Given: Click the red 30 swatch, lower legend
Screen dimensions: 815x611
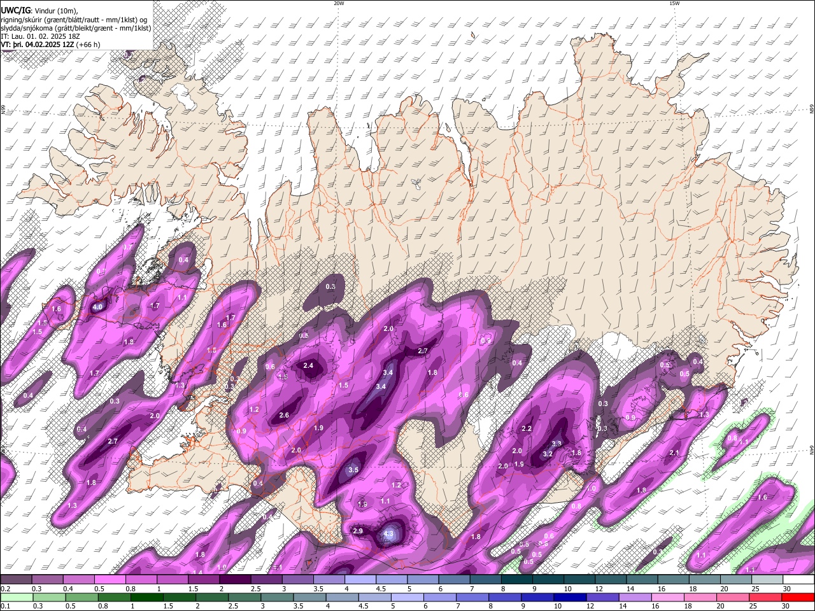Looking at the screenshot, I should point(797,597).
